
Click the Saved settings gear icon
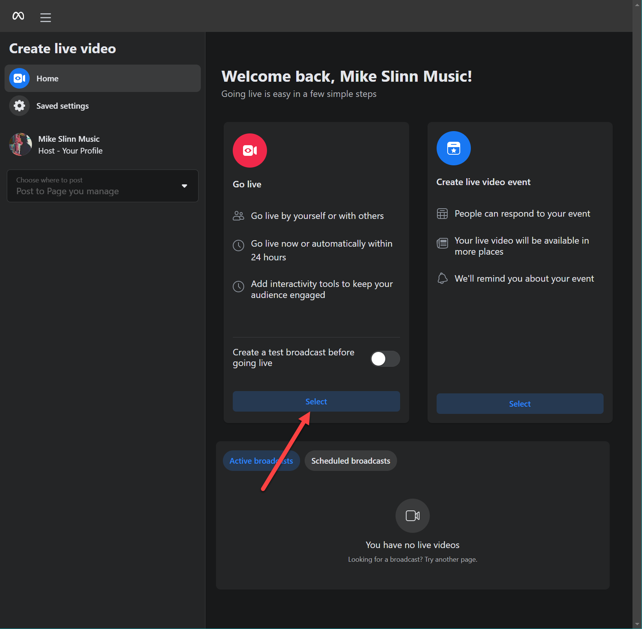[x=19, y=106]
